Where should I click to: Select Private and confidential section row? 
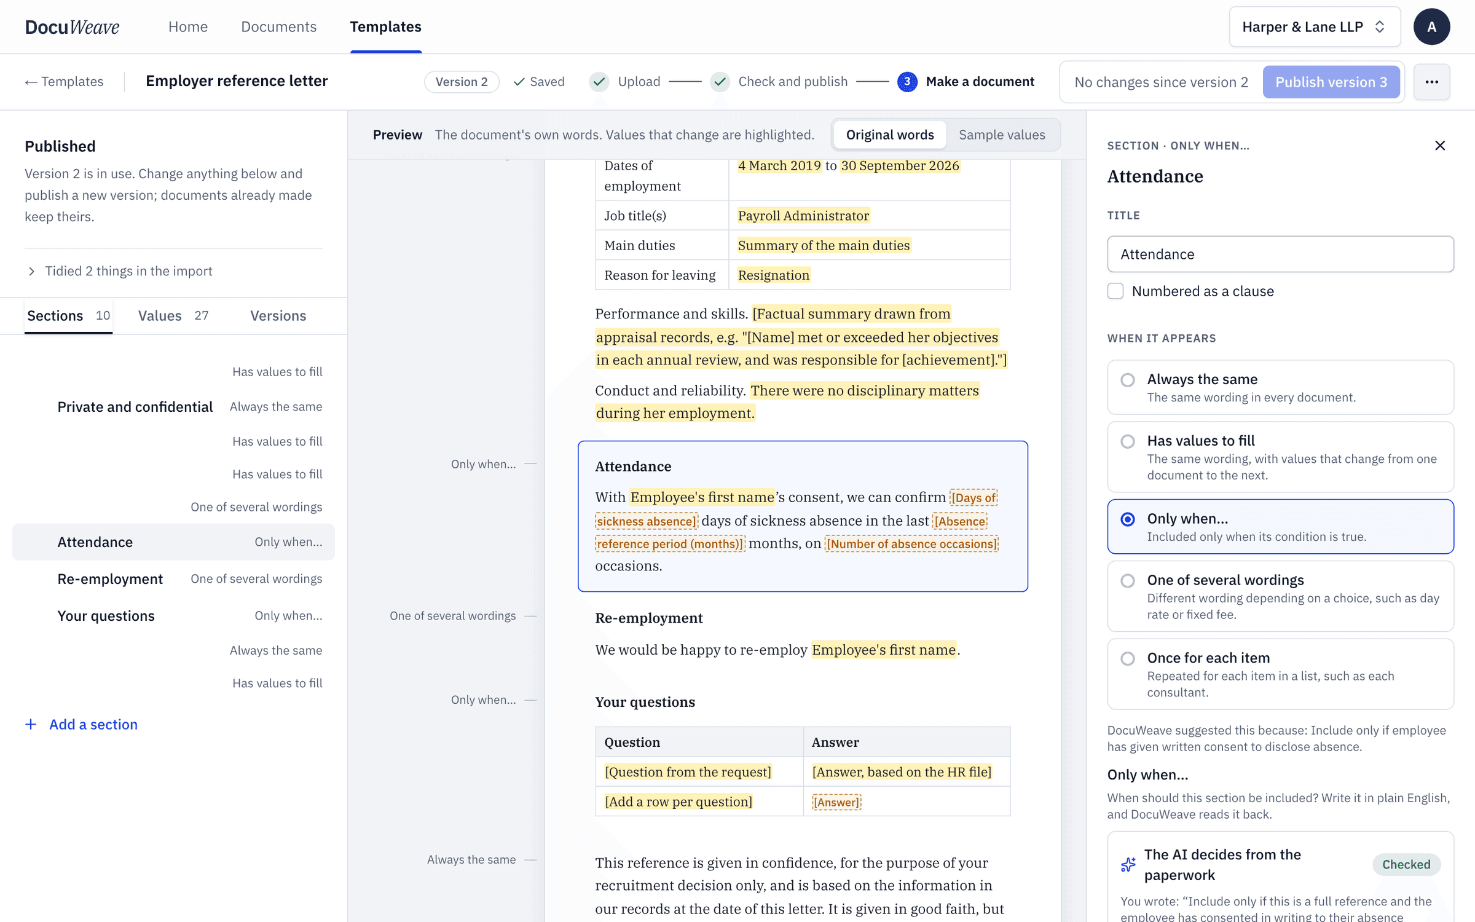(x=173, y=407)
